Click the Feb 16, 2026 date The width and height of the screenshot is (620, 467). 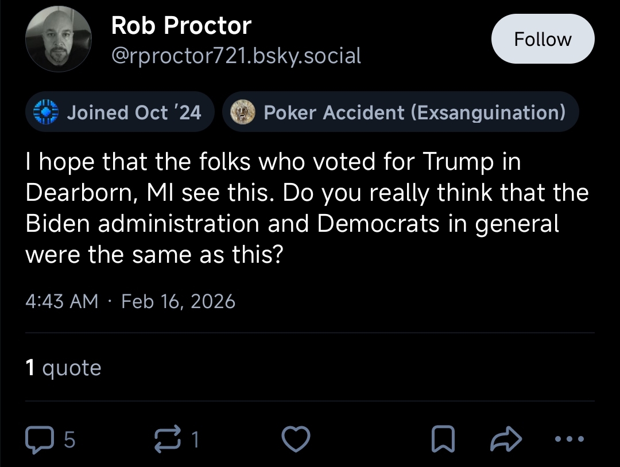[178, 301]
